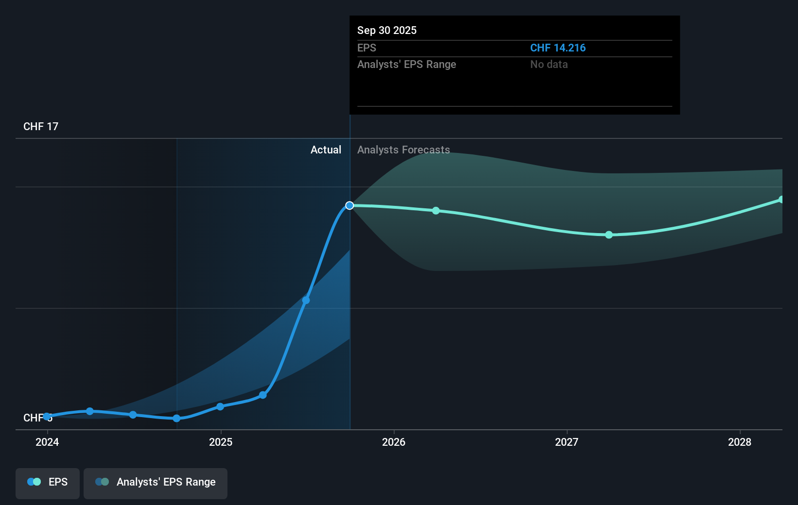The height and width of the screenshot is (505, 798).
Task: Toggle the EPS legend series
Action: (48, 483)
